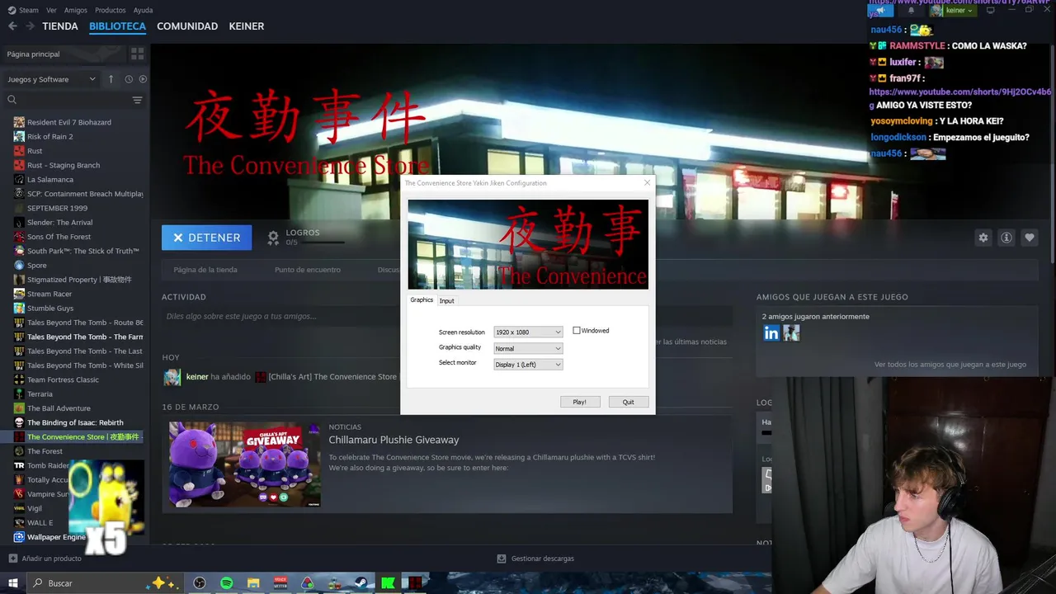Switch to the Graphics tab
This screenshot has height=594, width=1056.
point(422,300)
